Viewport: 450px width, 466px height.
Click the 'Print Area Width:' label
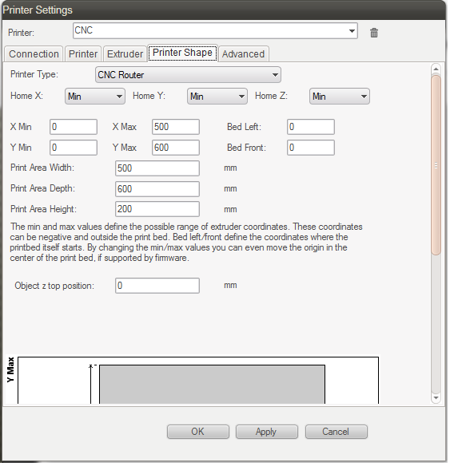[42, 168]
